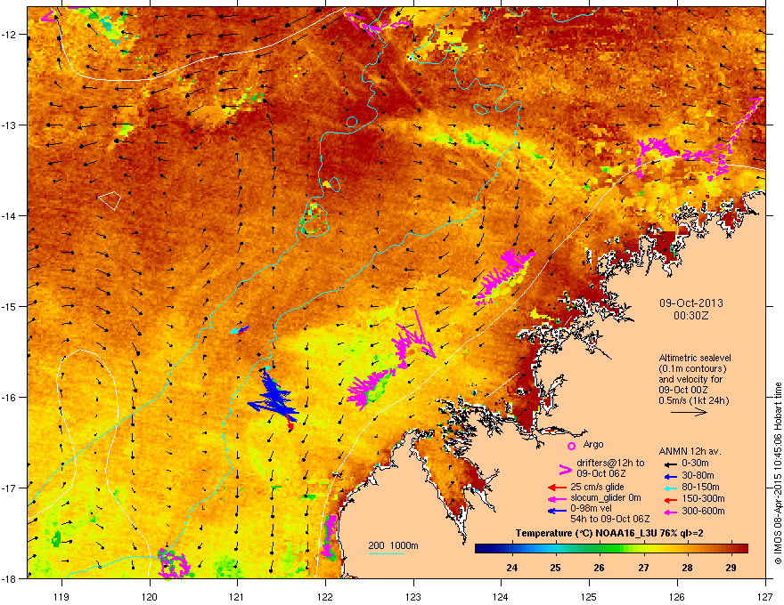This screenshot has width=784, height=605.
Task: Click the green 26 degree colorbar region
Action: point(599,549)
